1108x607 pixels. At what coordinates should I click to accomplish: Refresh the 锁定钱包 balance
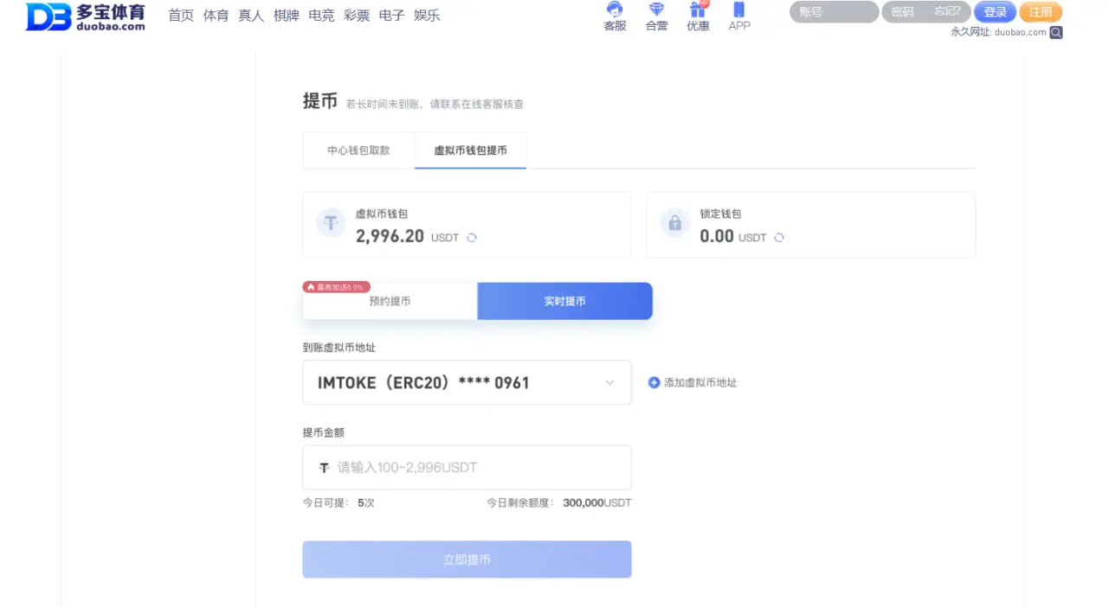pos(778,238)
